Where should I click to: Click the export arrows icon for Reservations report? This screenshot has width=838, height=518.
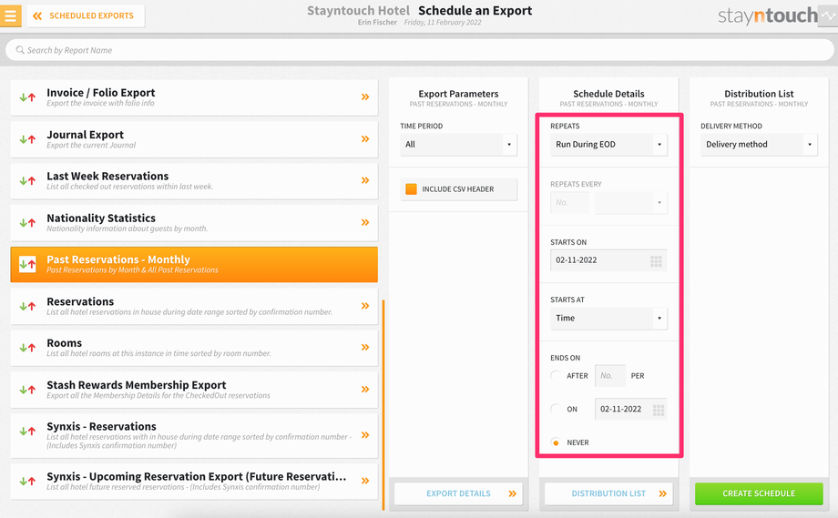pos(28,306)
